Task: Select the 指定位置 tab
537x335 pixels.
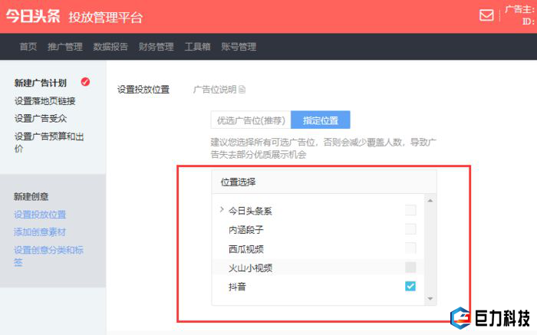Action: tap(321, 120)
